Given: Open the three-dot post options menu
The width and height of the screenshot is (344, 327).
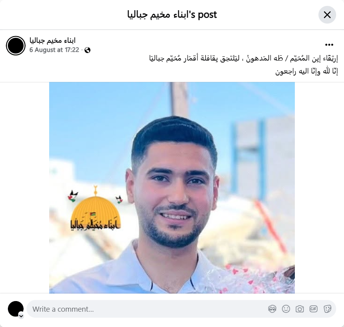Looking at the screenshot, I should click(x=329, y=45).
